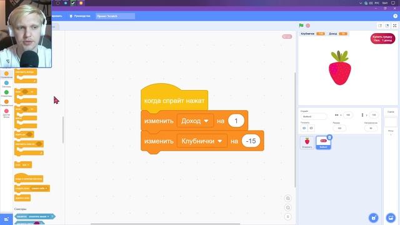Open the Руководства tutorials menu
The height and width of the screenshot is (225, 400).
[80, 16]
